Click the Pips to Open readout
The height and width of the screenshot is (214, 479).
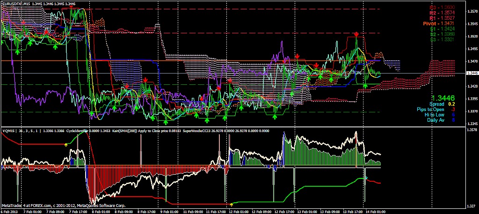(436, 110)
